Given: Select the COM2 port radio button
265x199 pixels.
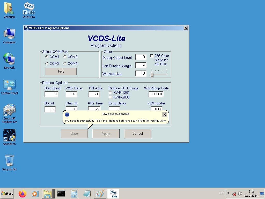Looking at the screenshot, I should click(x=65, y=57).
